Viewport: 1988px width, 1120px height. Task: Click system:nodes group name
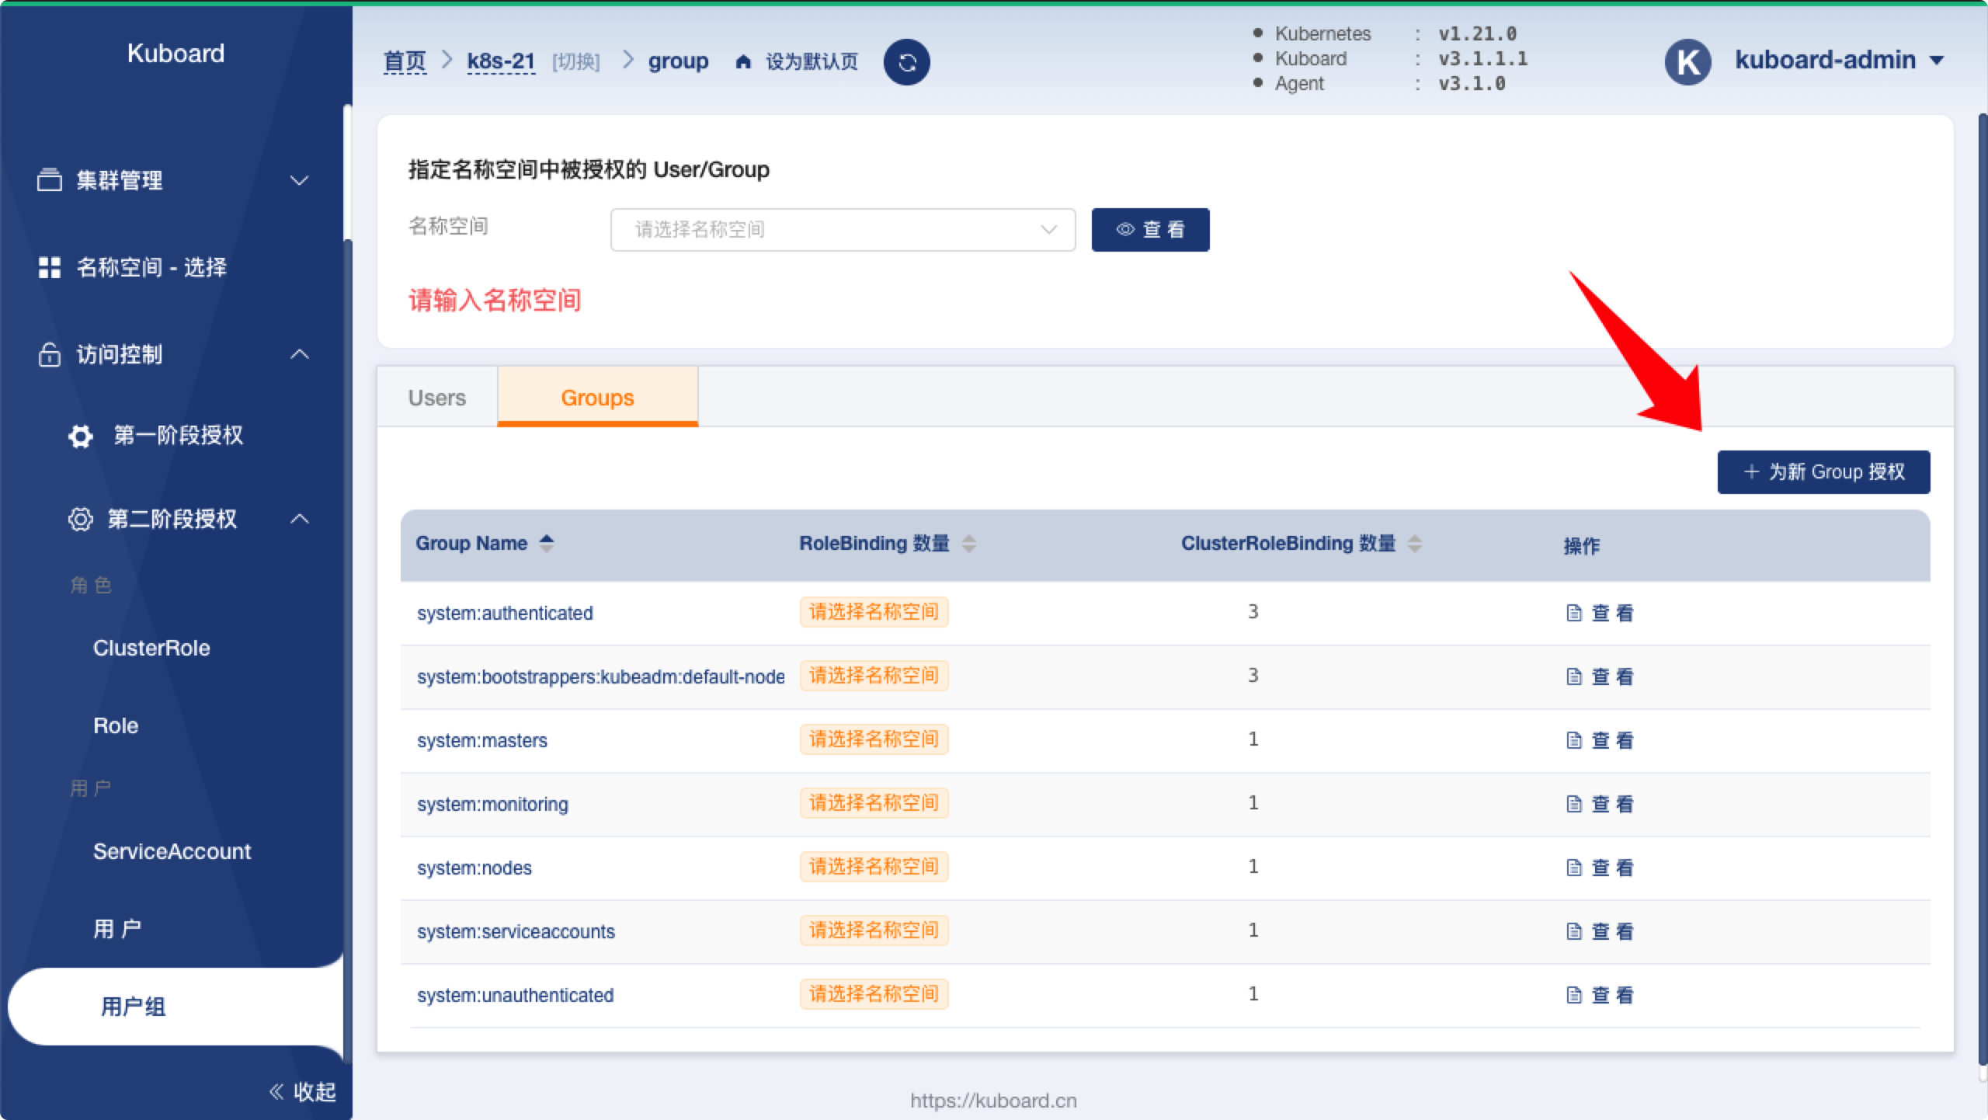(474, 868)
